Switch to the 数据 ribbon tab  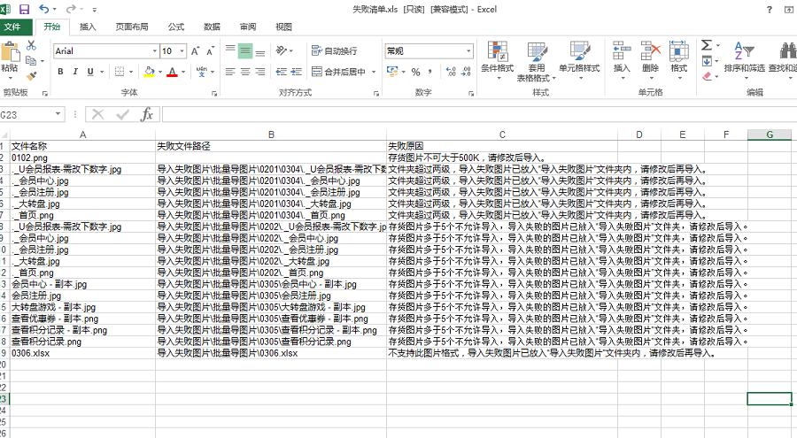(x=212, y=27)
